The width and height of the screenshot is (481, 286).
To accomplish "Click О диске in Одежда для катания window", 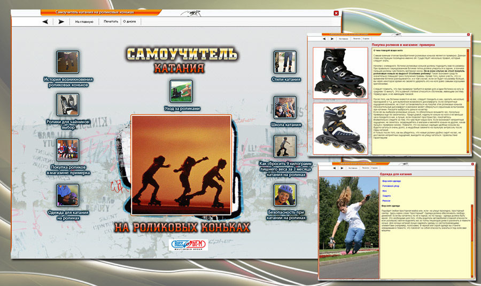I will tap(374, 168).
